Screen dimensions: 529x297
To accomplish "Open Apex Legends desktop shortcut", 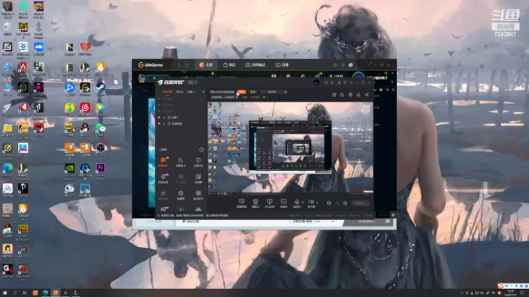I will (23, 70).
